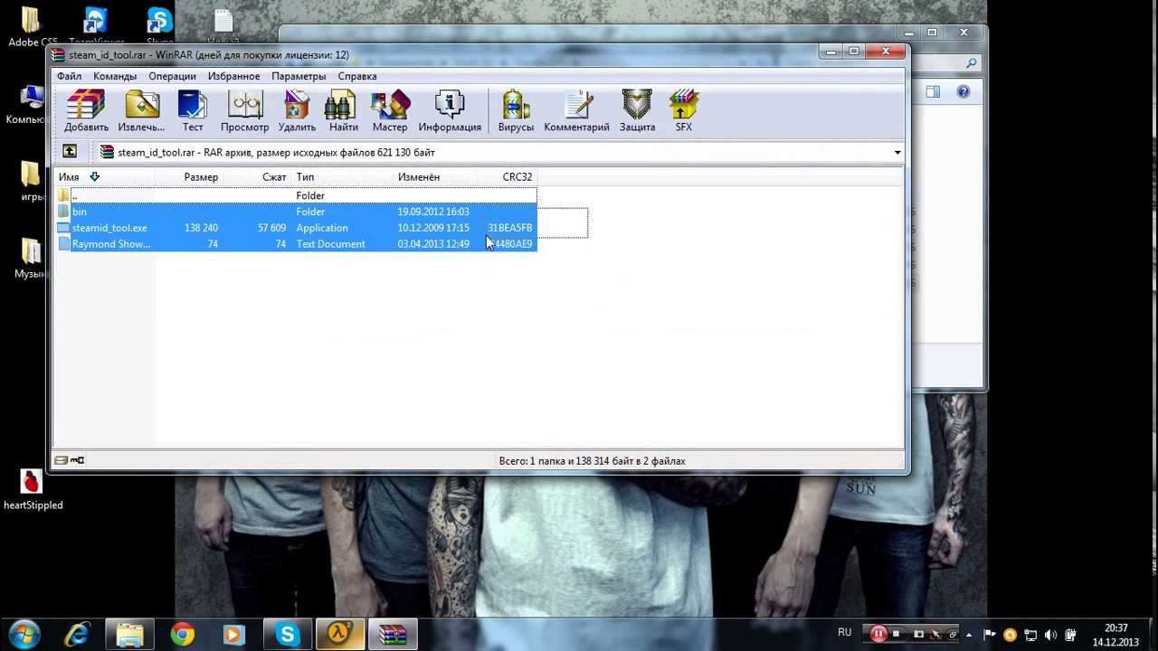Open the Файл menu
1158x651 pixels.
(69, 76)
